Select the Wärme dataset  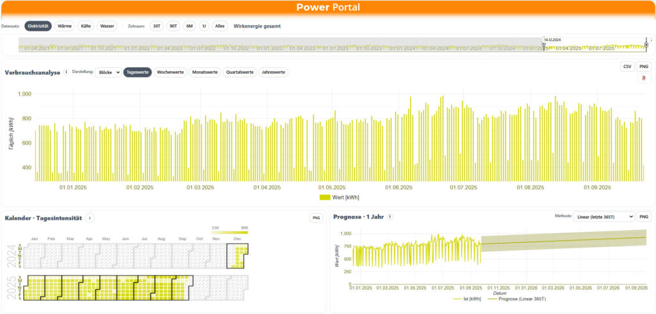(64, 26)
